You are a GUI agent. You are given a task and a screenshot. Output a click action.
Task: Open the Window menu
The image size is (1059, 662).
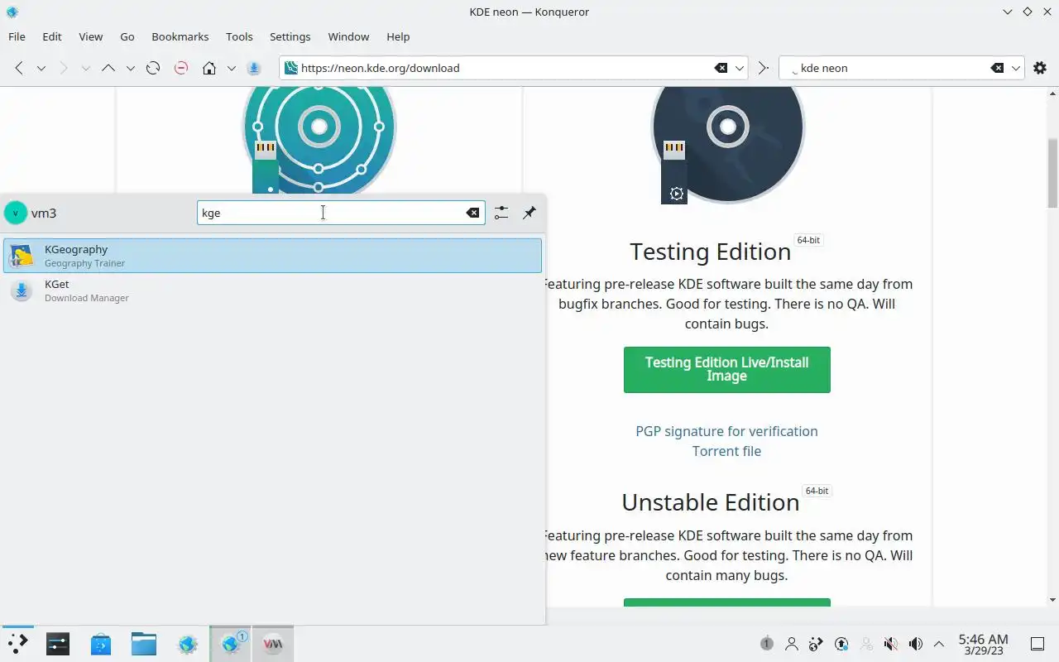click(x=348, y=36)
